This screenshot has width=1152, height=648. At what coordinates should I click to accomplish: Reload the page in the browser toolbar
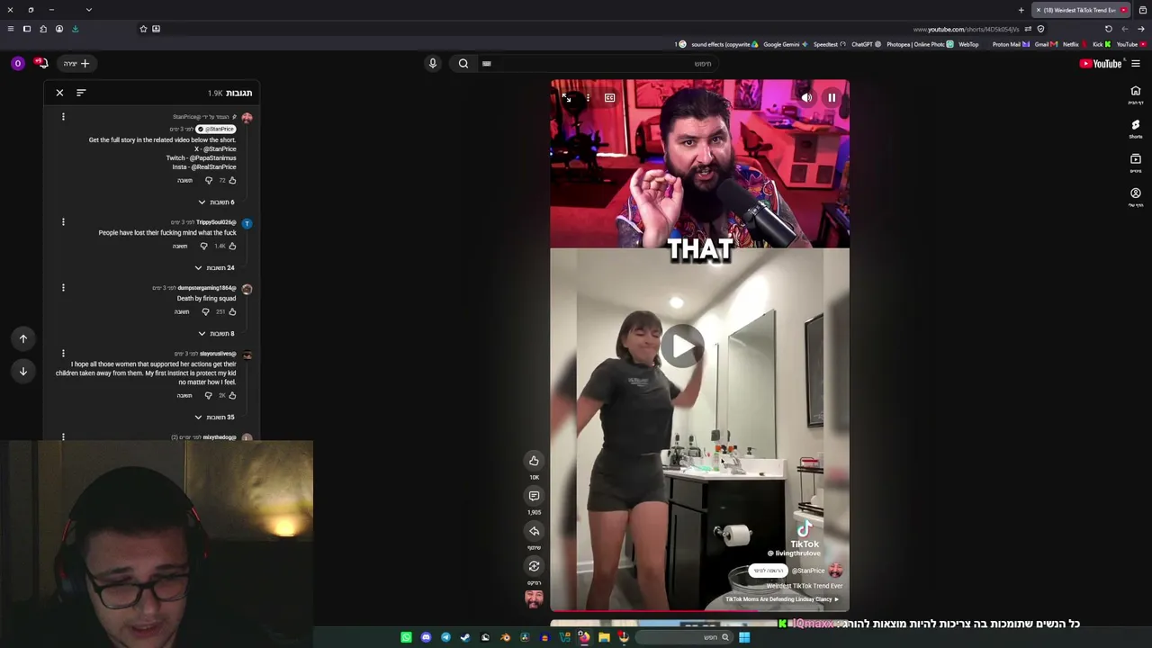click(1108, 29)
